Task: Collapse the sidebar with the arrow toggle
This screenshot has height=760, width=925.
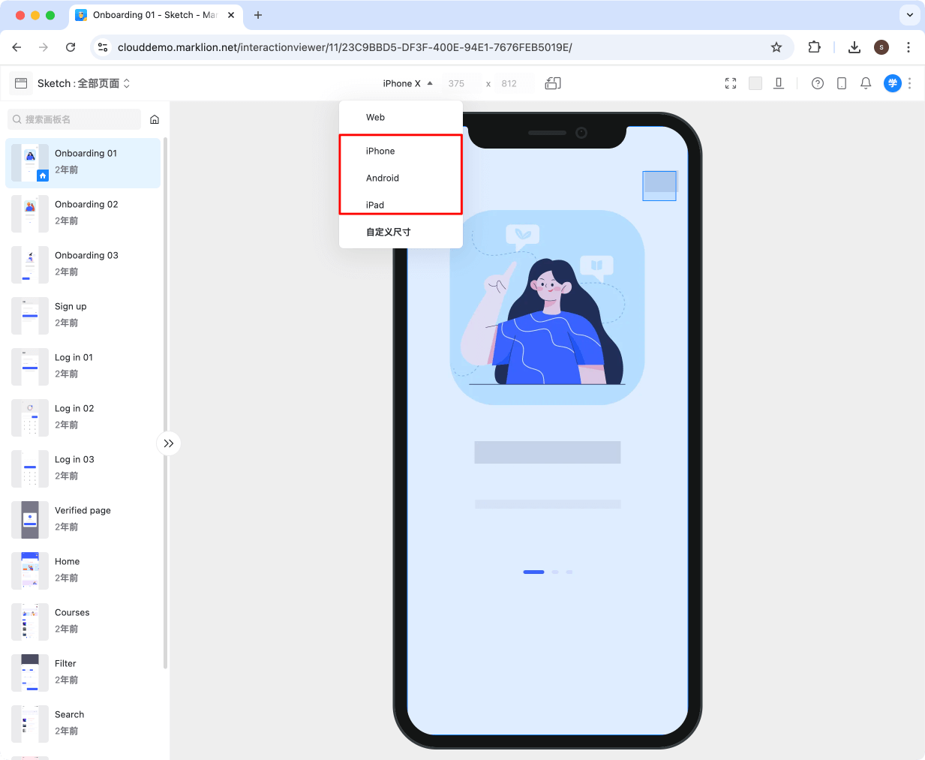Action: (x=169, y=443)
